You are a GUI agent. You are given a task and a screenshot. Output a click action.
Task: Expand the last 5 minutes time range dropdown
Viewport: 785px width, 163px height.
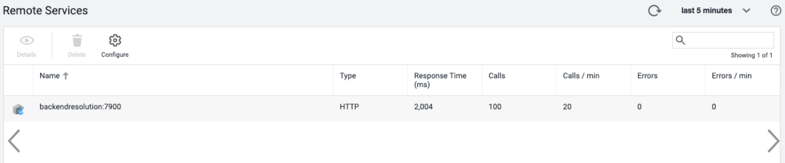coord(716,11)
